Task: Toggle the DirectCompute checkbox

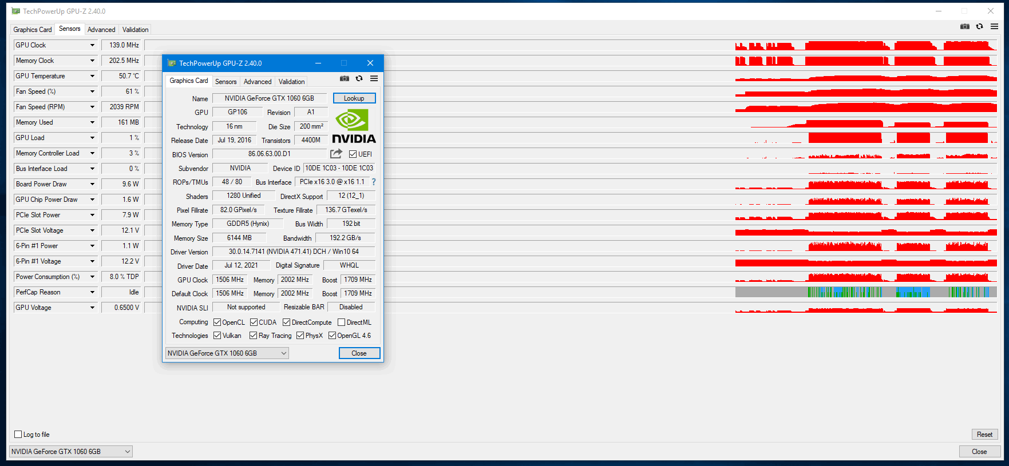Action: coord(286,322)
